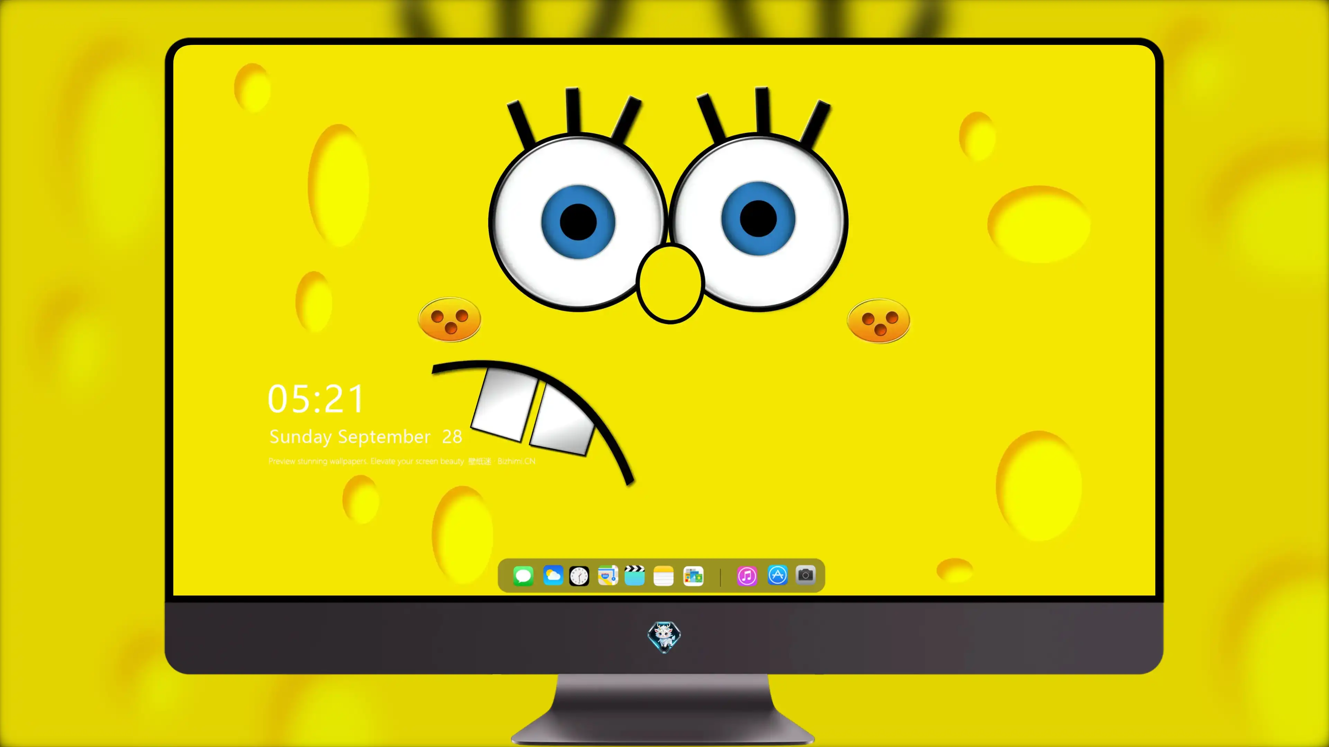
Task: Open the Maps app in the dock
Action: click(608, 576)
